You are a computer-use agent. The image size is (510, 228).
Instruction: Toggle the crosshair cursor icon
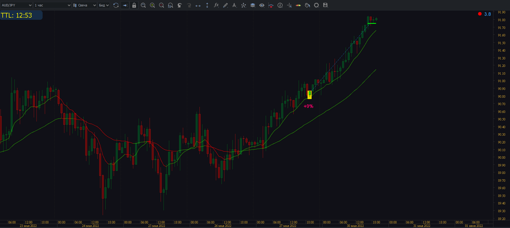pos(289,5)
